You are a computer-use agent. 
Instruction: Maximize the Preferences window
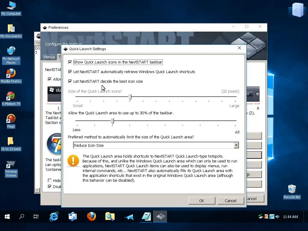click(x=247, y=26)
